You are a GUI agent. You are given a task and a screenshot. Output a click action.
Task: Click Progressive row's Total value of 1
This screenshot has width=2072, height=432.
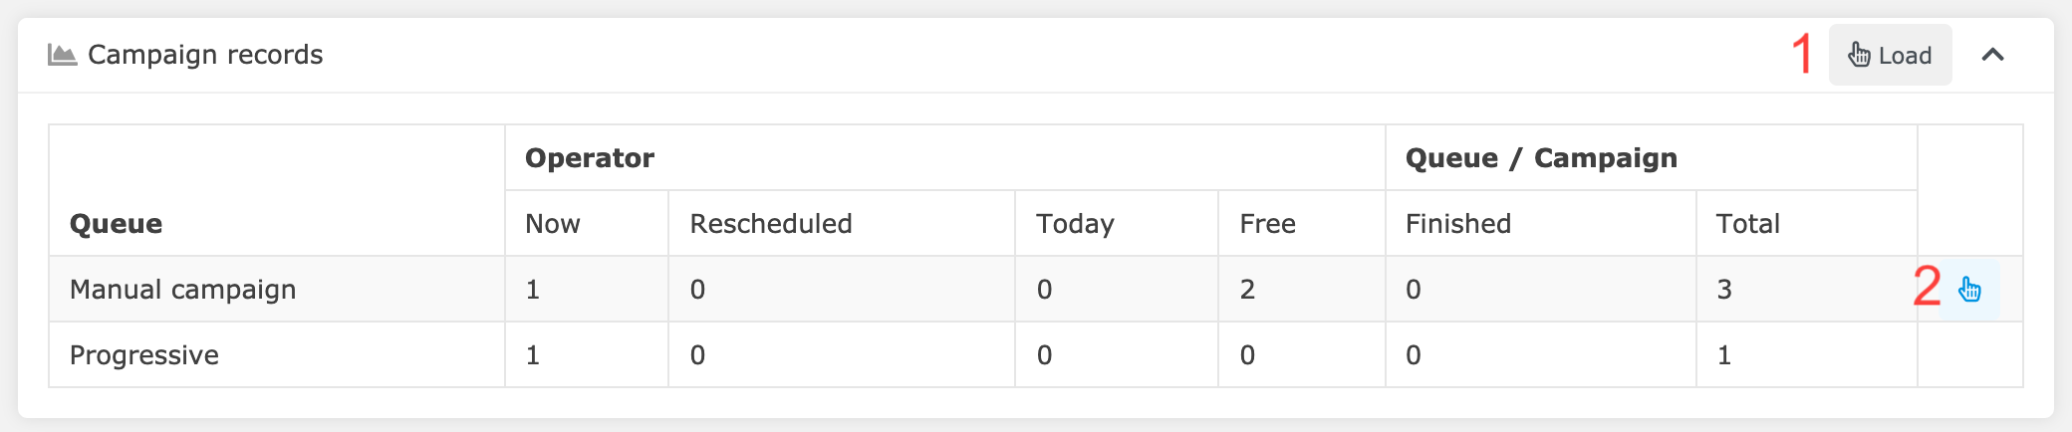[1724, 355]
